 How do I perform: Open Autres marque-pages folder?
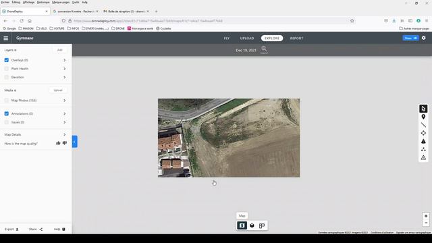coord(414,28)
